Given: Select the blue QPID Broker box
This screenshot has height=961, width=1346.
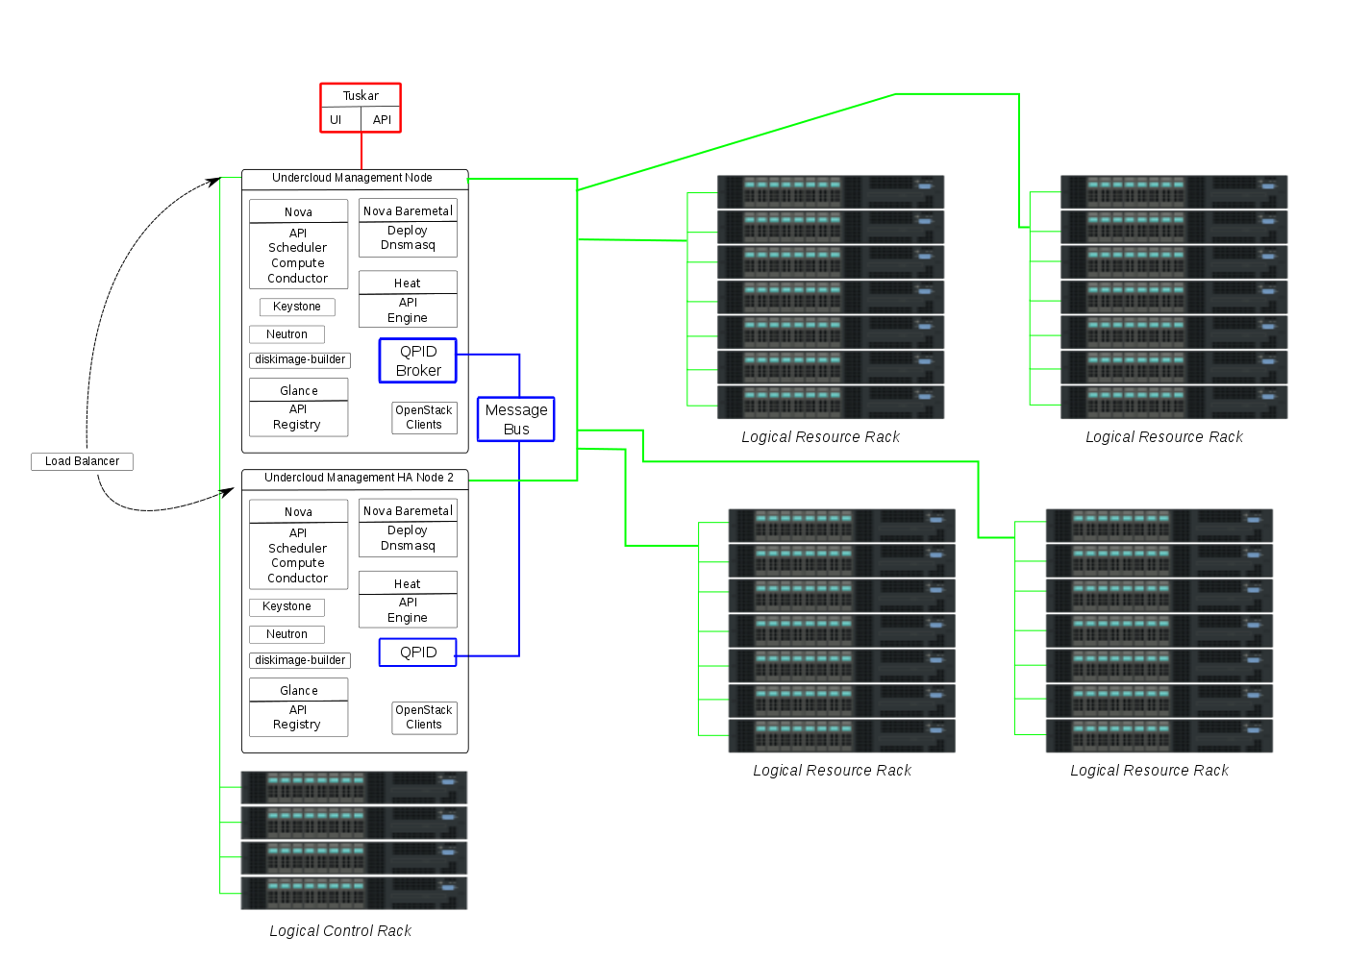Looking at the screenshot, I should (x=418, y=360).
